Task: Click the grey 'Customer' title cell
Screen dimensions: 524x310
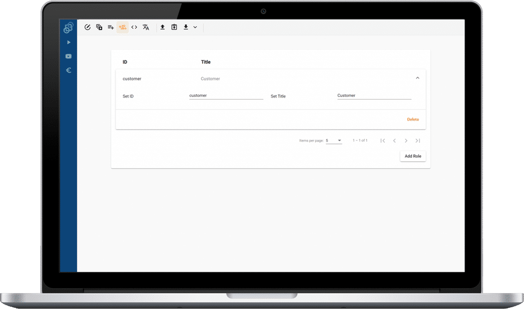Action: point(210,79)
